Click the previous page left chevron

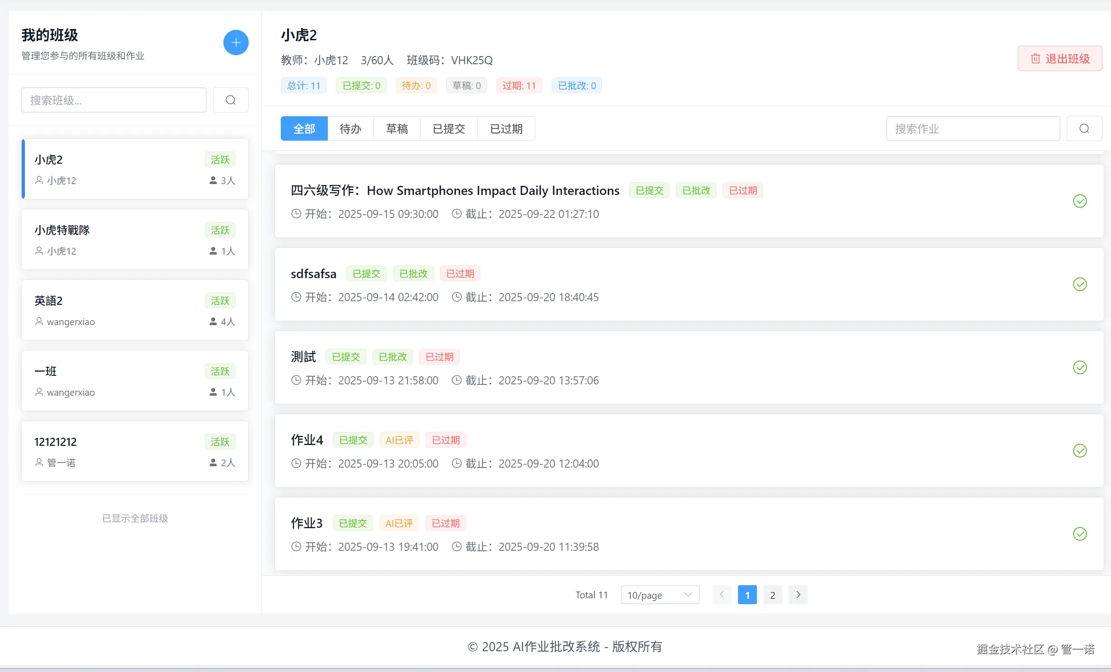(722, 595)
